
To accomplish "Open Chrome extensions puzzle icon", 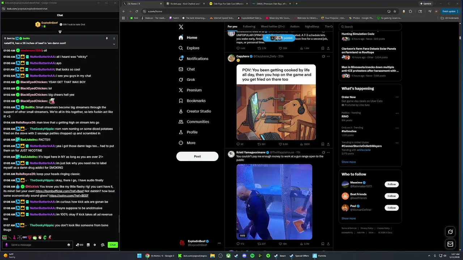I will click(x=410, y=11).
